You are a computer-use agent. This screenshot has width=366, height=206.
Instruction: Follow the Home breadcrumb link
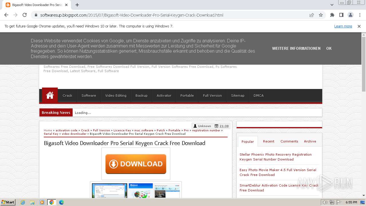click(48, 130)
